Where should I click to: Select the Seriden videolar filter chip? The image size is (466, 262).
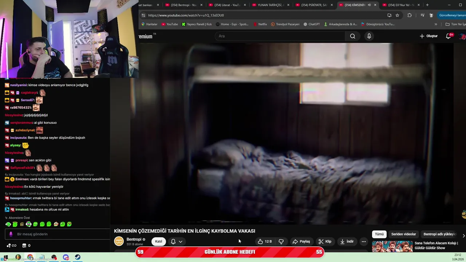point(403,234)
